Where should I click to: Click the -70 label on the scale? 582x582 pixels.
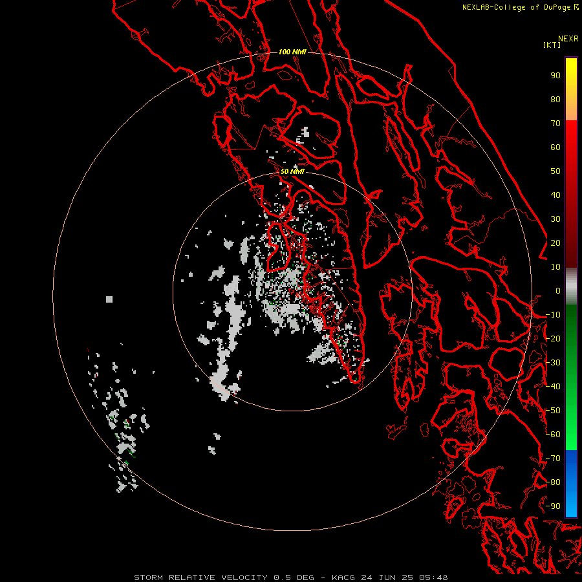pyautogui.click(x=553, y=458)
